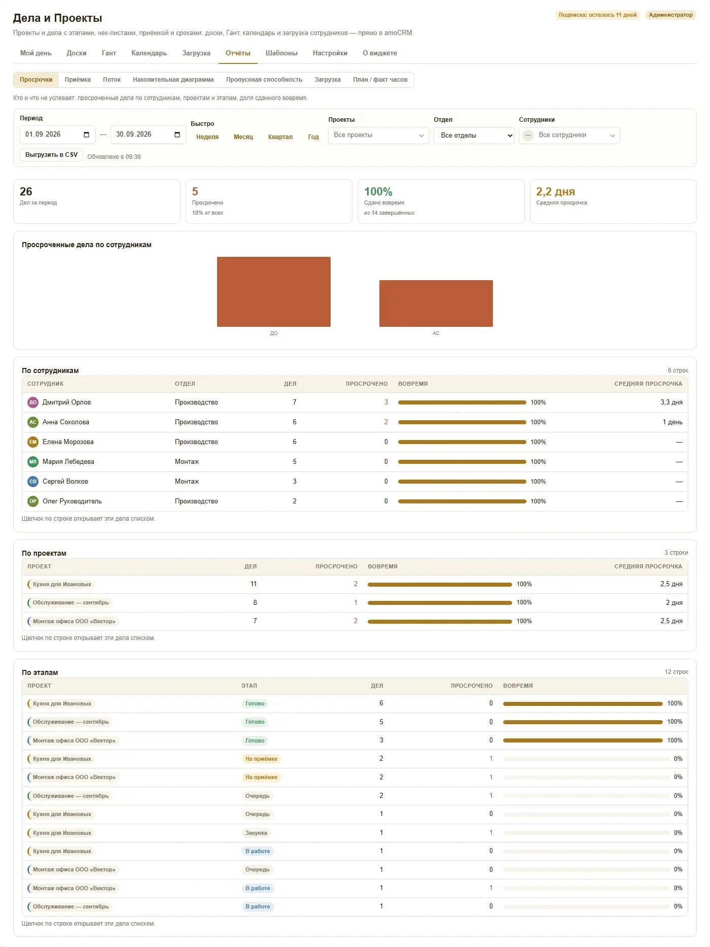Go to the Гант tab
Image resolution: width=710 pixels, height=947 pixels.
tap(109, 53)
